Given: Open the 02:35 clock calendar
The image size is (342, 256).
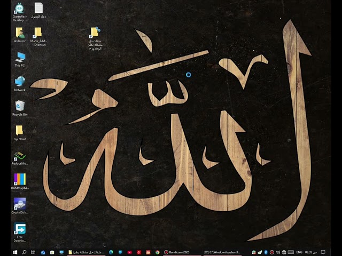Looking at the screenshot, I should [x=310, y=252].
